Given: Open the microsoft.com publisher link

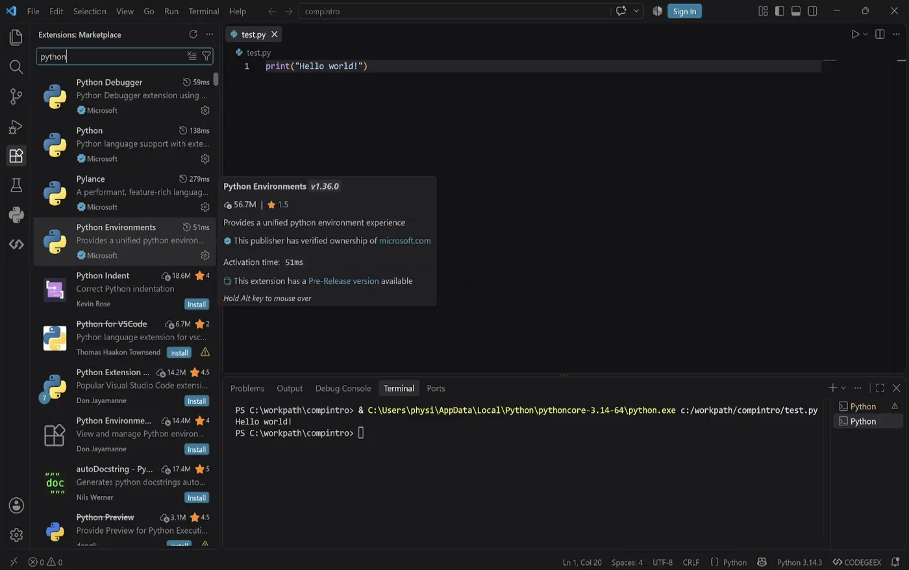Looking at the screenshot, I should click(x=405, y=240).
